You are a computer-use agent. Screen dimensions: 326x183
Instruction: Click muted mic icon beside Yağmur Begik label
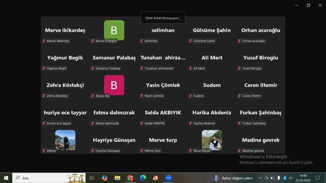pyautogui.click(x=44, y=68)
